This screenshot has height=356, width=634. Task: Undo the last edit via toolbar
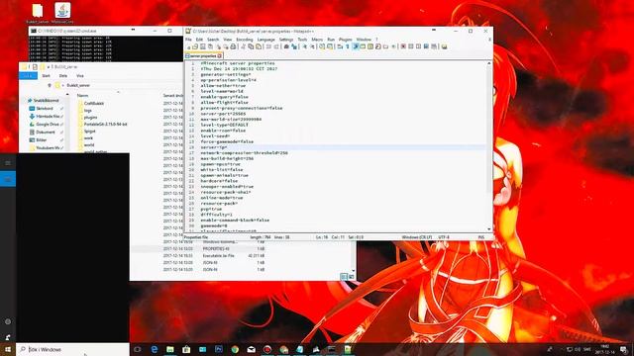point(267,46)
